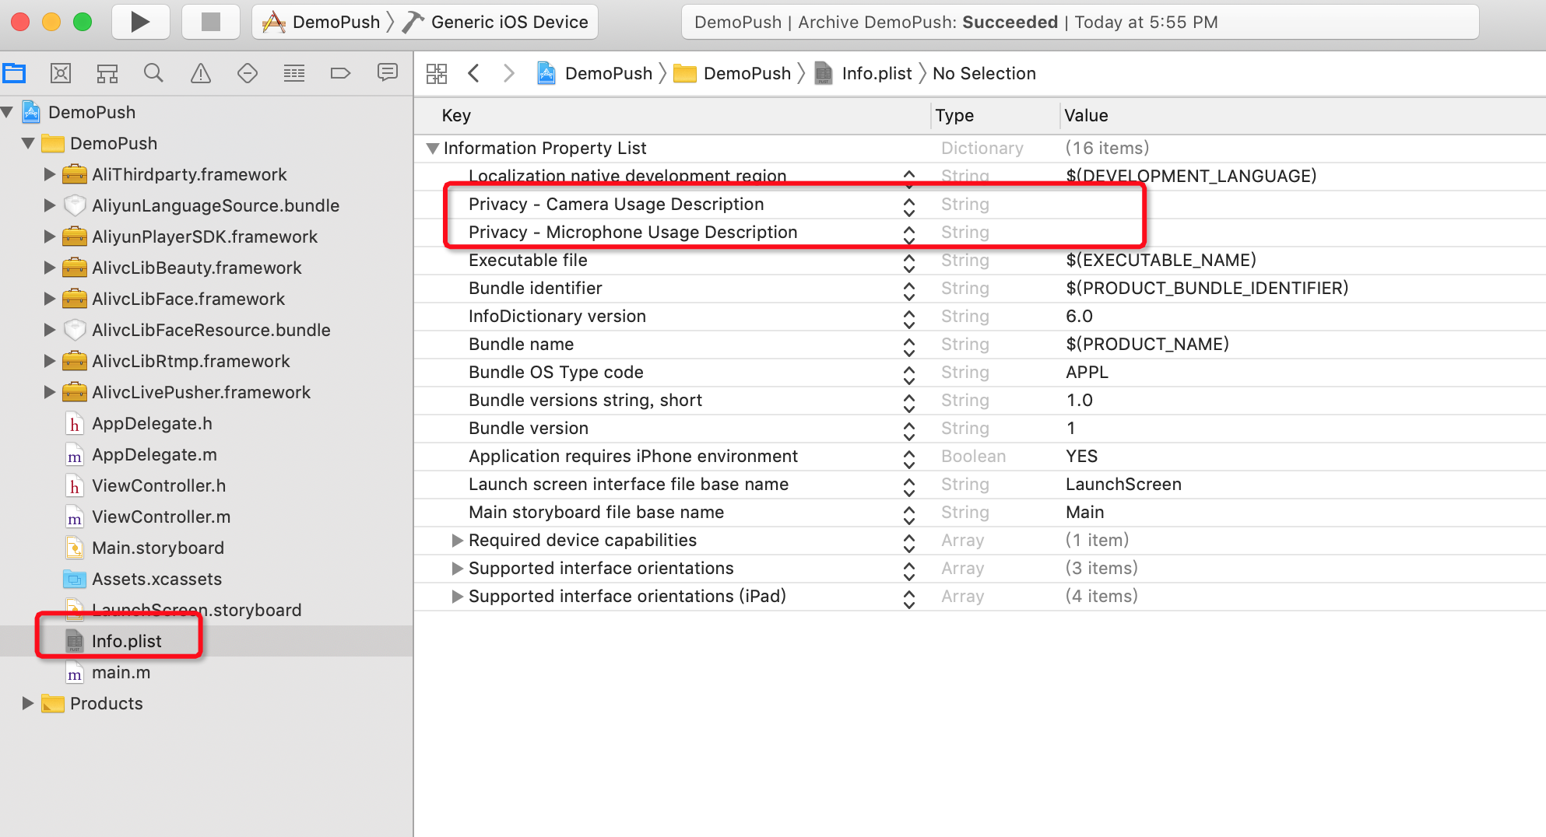1546x837 pixels.
Task: Collapse Information Property List dictionary
Action: point(433,148)
